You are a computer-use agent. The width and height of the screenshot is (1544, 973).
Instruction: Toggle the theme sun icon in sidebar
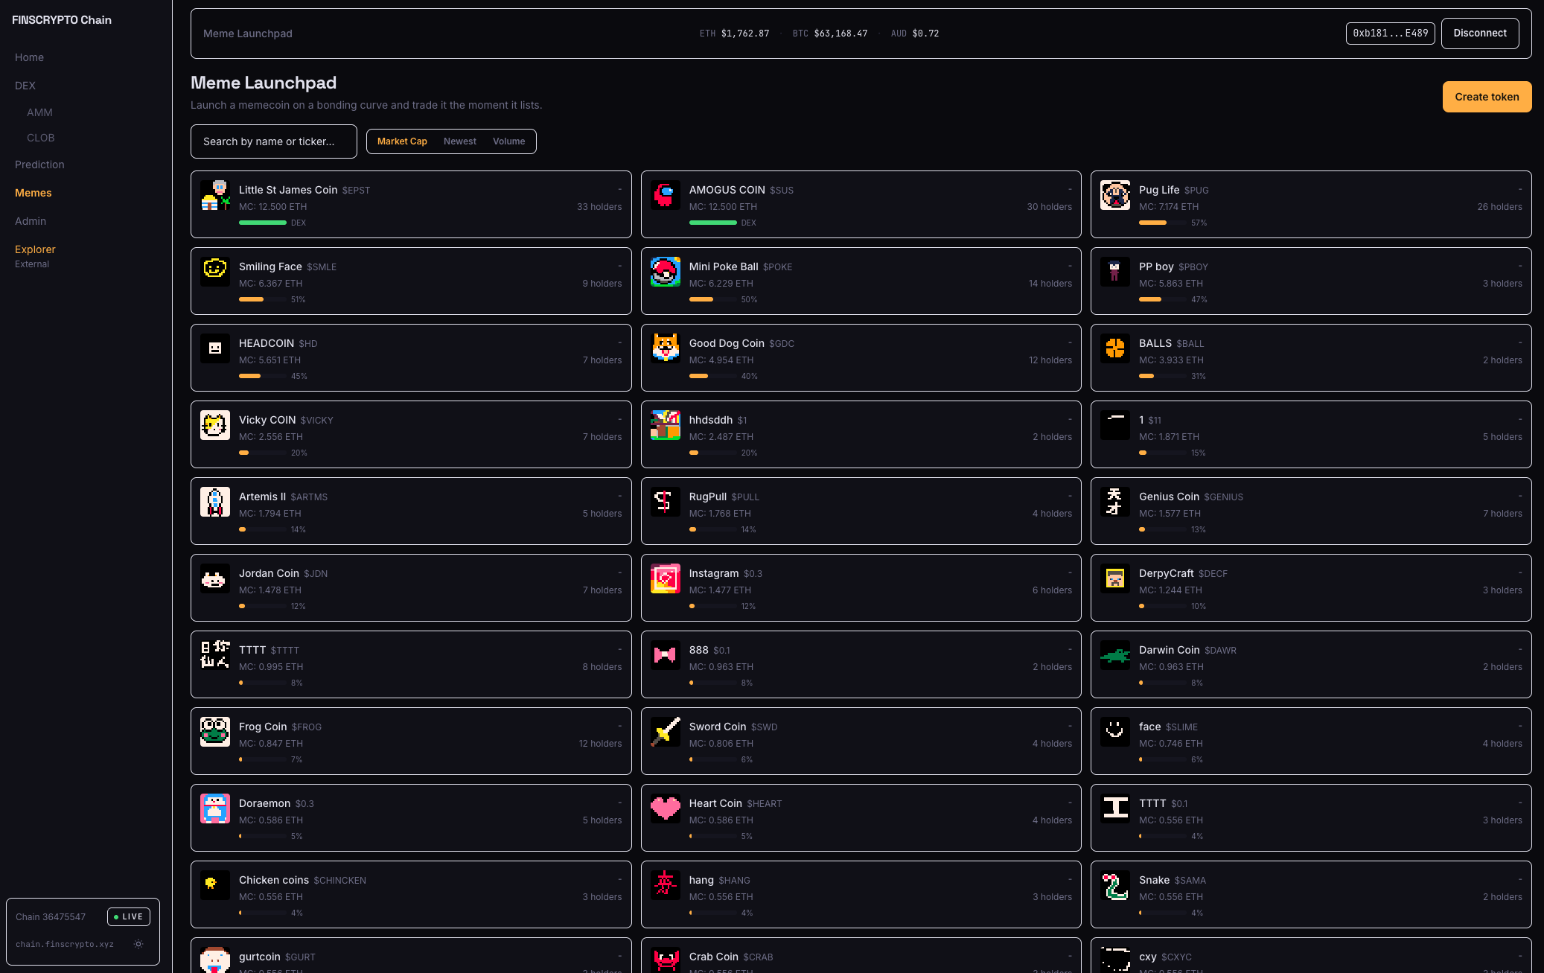(138, 944)
